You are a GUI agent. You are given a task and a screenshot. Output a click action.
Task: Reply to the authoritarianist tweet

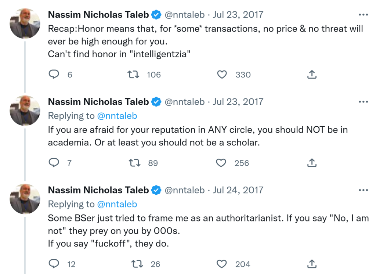54,264
